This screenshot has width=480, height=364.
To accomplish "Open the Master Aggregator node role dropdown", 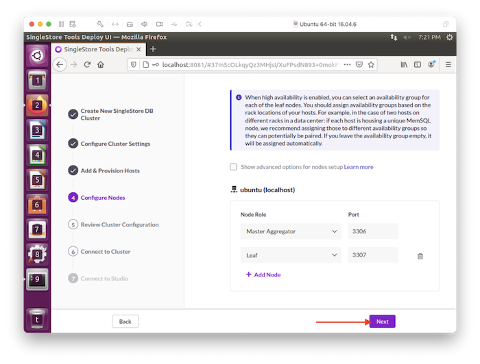I will coord(291,231).
